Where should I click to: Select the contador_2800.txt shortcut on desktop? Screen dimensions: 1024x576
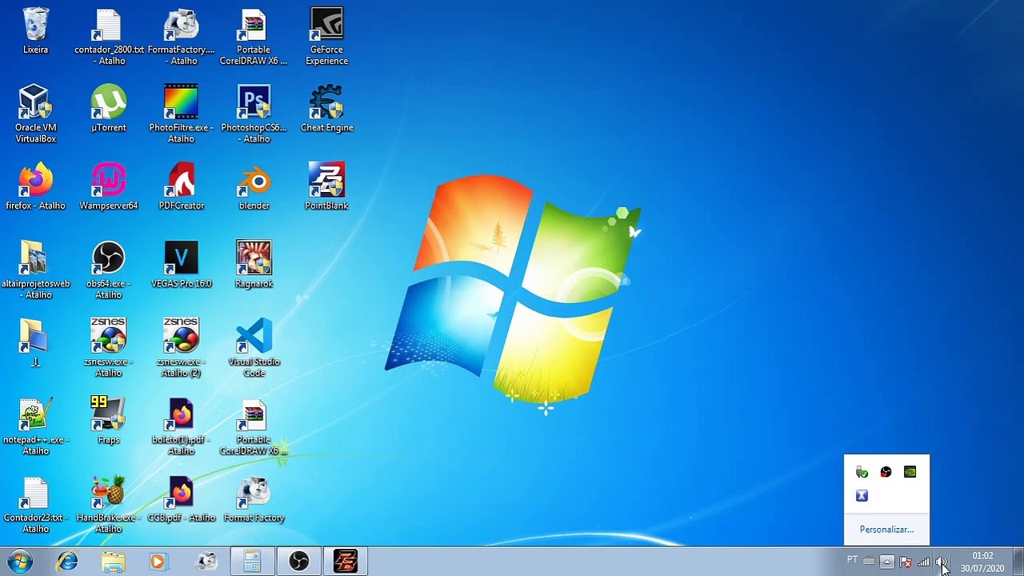pos(109,37)
